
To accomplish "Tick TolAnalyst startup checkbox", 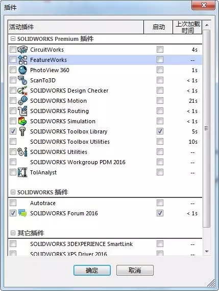I will click(160, 172).
